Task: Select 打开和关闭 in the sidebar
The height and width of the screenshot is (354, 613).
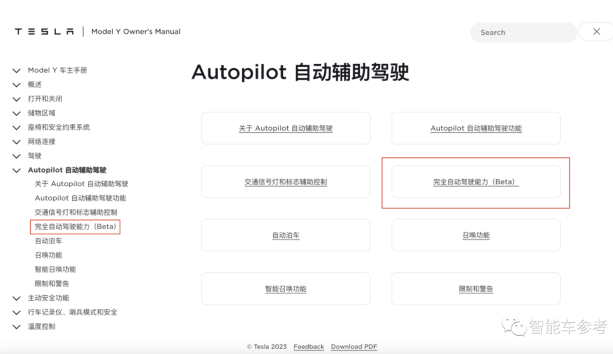Action: tap(45, 99)
